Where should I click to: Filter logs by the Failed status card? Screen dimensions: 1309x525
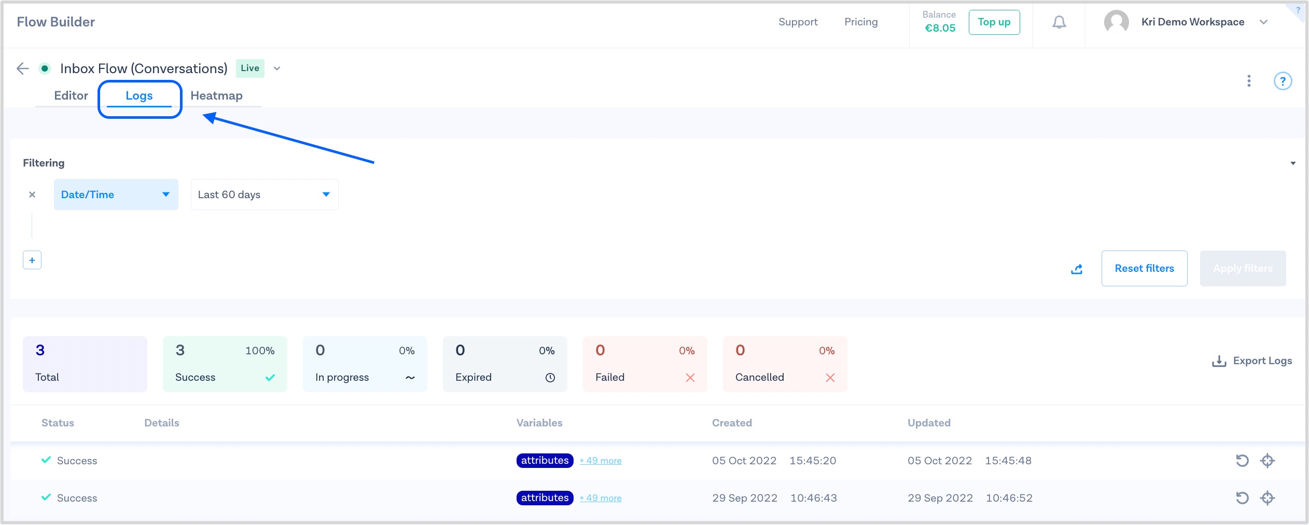645,364
